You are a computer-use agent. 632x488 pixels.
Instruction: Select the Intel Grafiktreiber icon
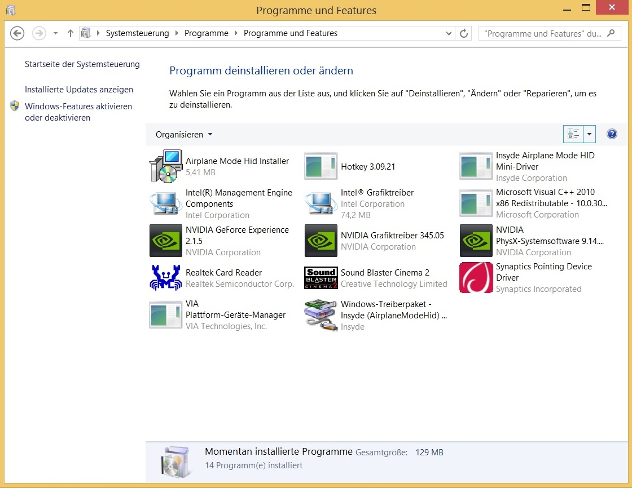click(x=321, y=203)
